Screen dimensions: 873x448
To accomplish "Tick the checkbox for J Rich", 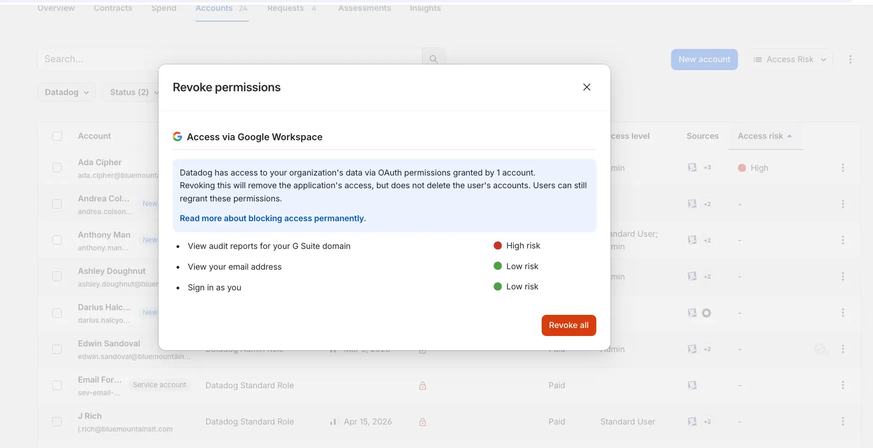I will pyautogui.click(x=57, y=422).
